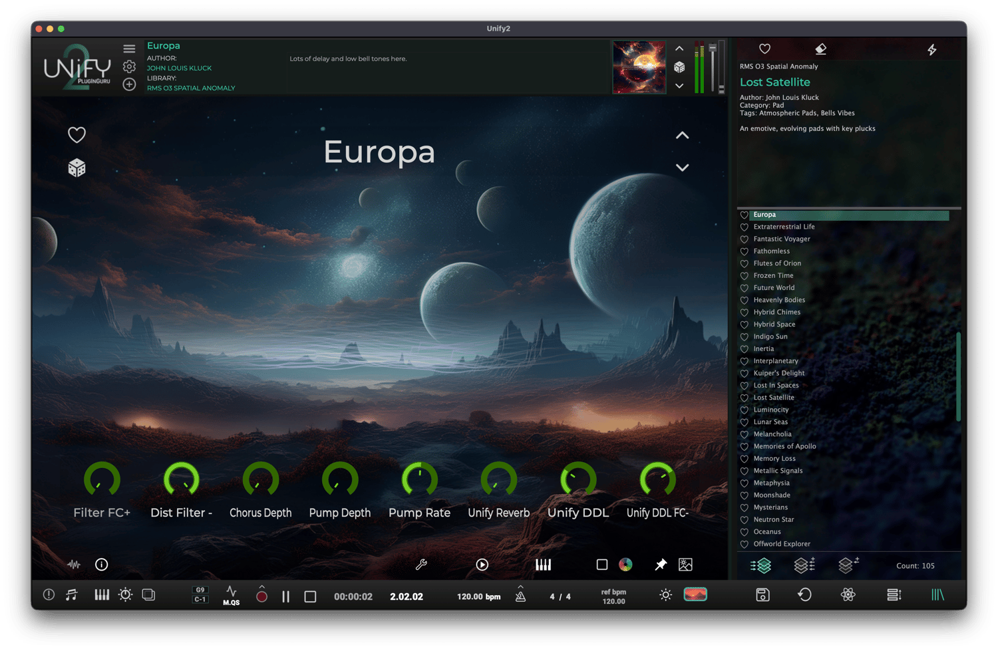The image size is (998, 651).
Task: Toggle the heart next to Moonshade
Action: [x=745, y=495]
